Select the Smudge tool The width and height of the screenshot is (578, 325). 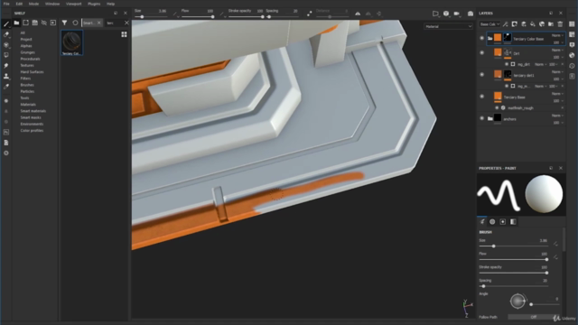pyautogui.click(x=6, y=66)
